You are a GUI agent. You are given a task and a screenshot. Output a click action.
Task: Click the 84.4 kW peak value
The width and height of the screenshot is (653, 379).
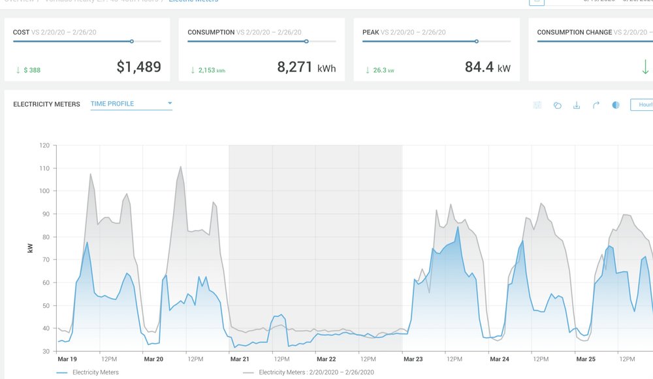[x=488, y=67]
